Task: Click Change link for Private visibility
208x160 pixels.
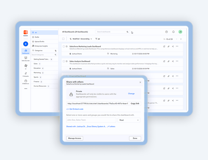Action: tap(131, 94)
